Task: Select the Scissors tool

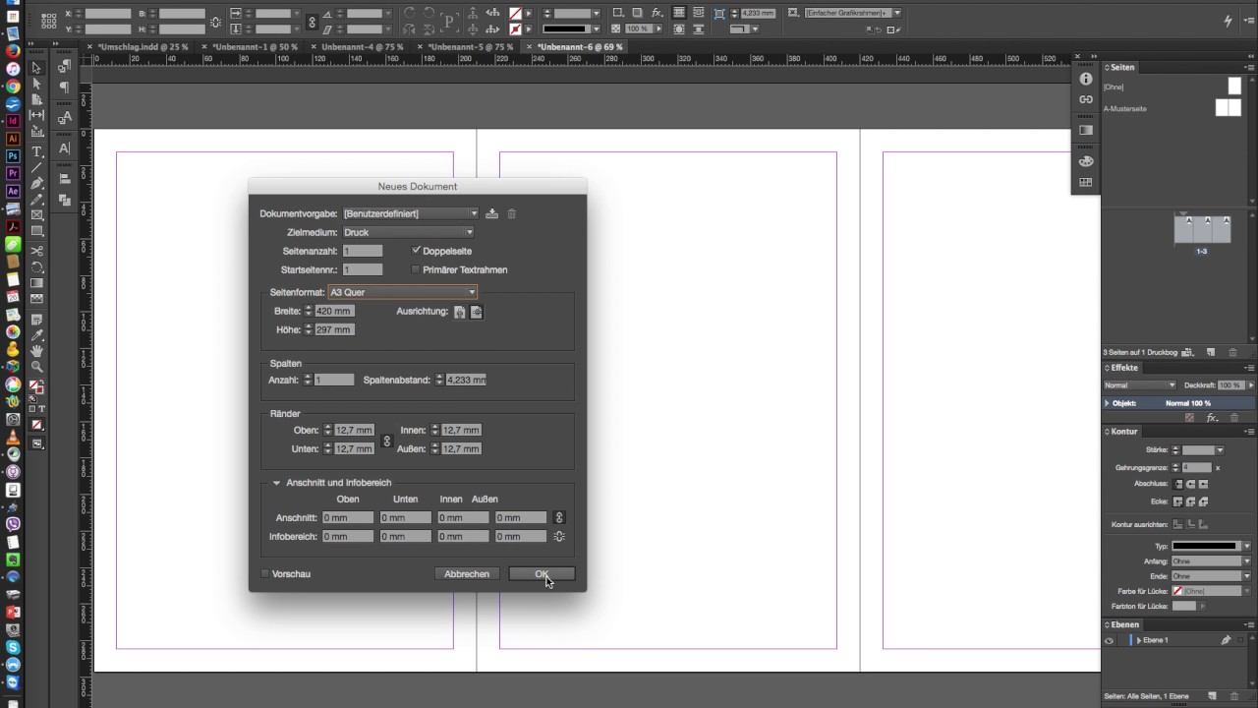Action: point(36,251)
